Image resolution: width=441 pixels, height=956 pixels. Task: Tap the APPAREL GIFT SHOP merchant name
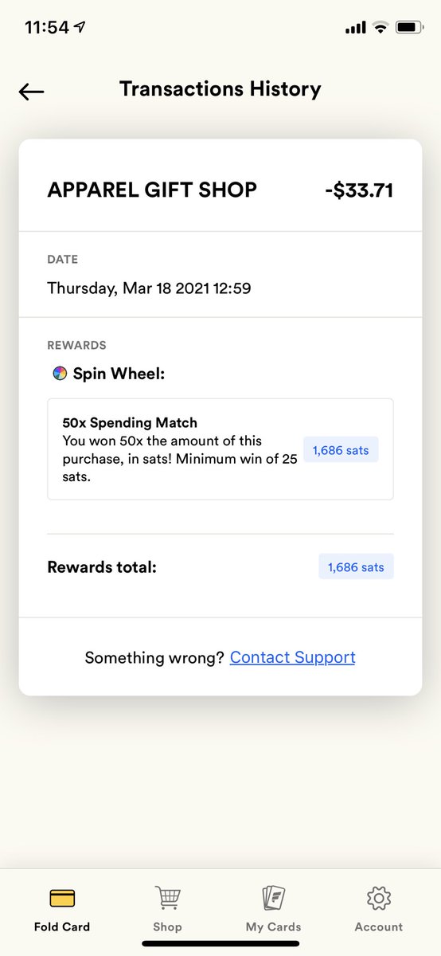(x=152, y=190)
